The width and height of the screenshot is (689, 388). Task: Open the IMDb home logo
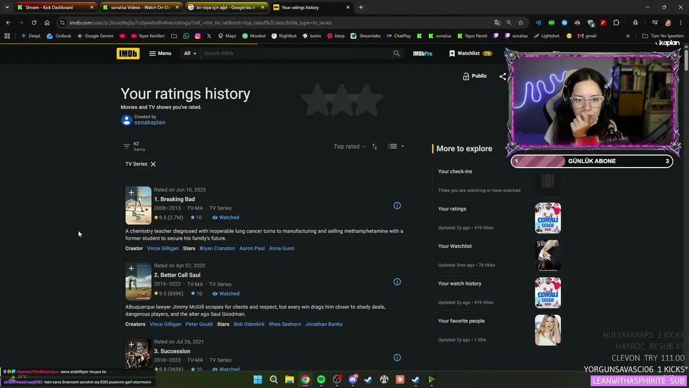point(128,53)
